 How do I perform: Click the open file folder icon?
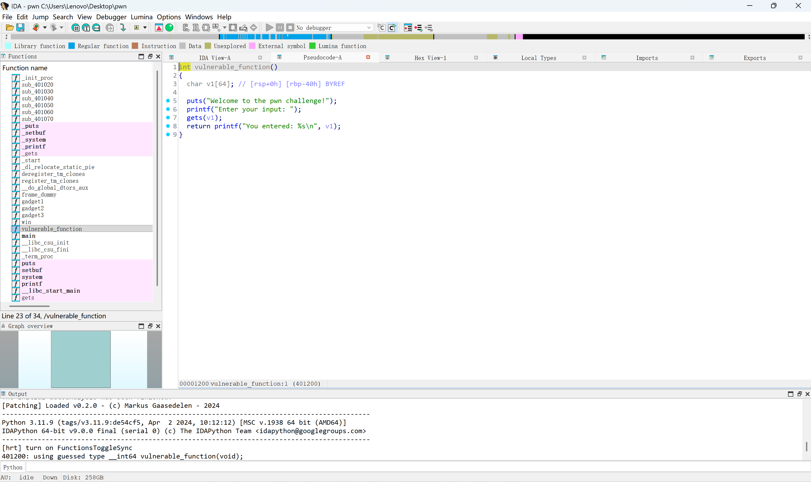(10, 28)
